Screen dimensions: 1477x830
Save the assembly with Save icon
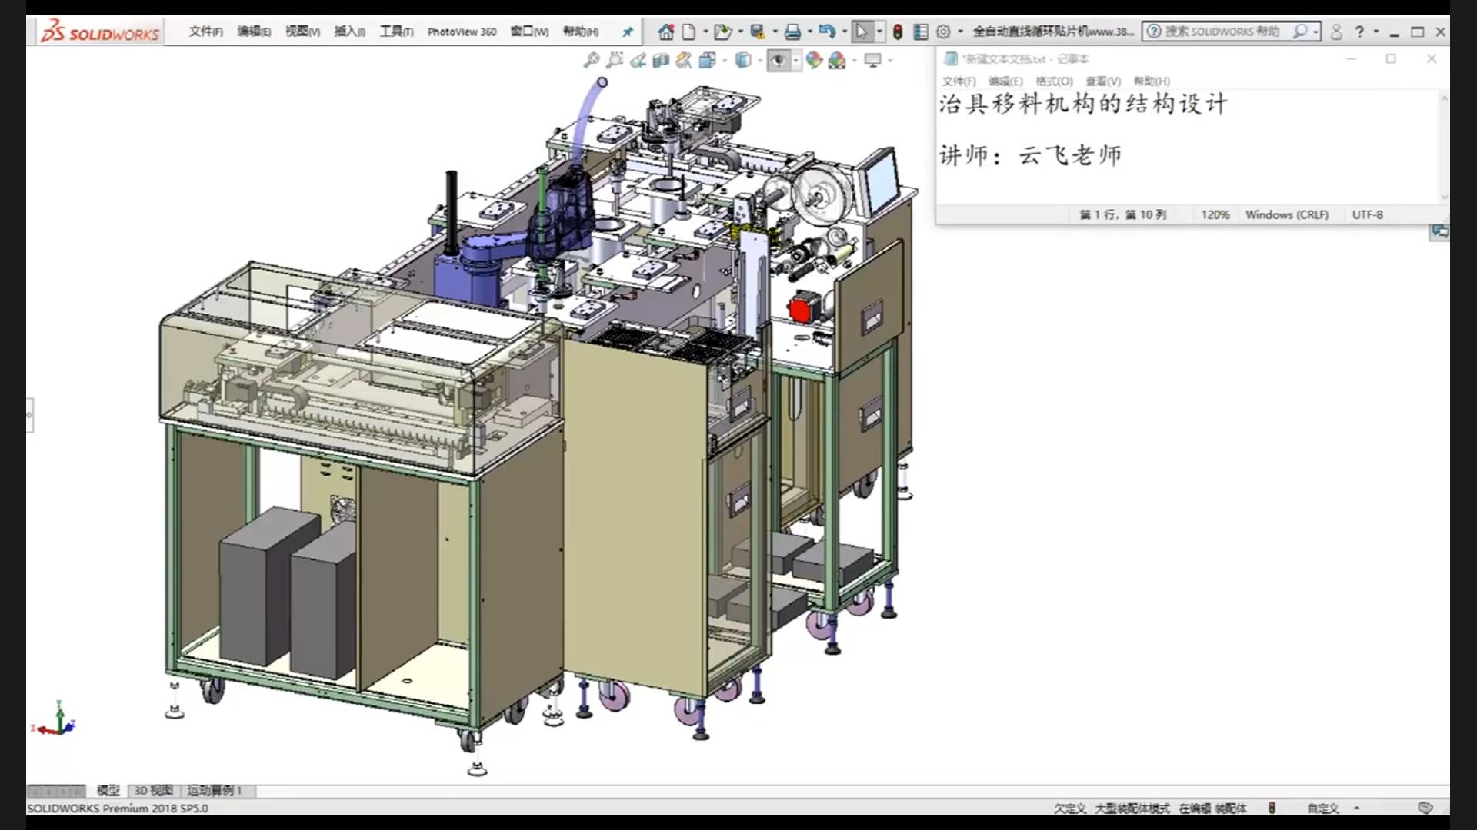click(x=758, y=32)
